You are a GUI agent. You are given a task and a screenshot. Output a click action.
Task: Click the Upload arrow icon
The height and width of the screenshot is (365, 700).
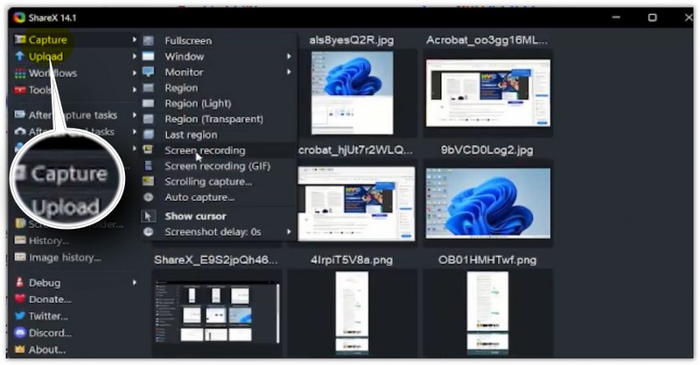pyautogui.click(x=19, y=56)
